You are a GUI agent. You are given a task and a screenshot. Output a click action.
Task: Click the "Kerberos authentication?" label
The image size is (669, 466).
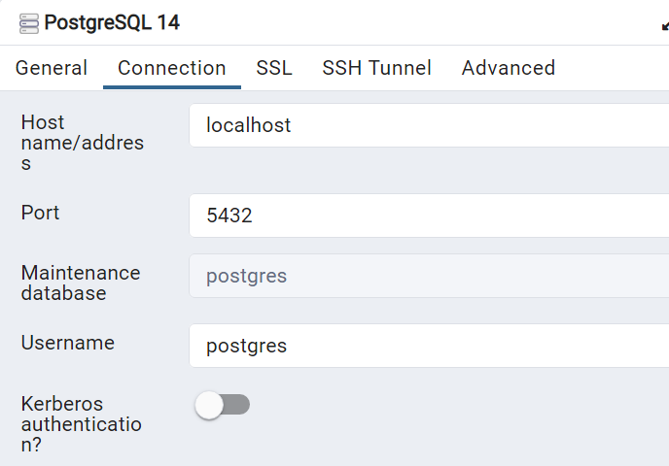(x=82, y=424)
